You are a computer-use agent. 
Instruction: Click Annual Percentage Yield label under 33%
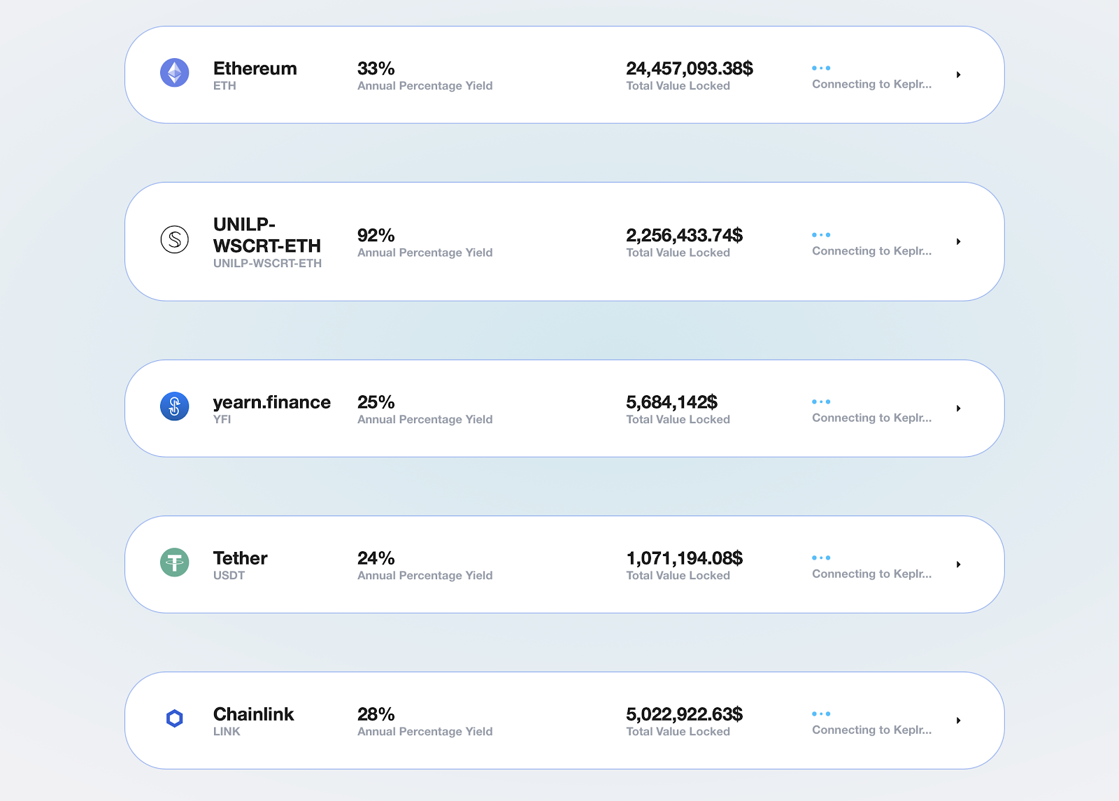click(425, 86)
